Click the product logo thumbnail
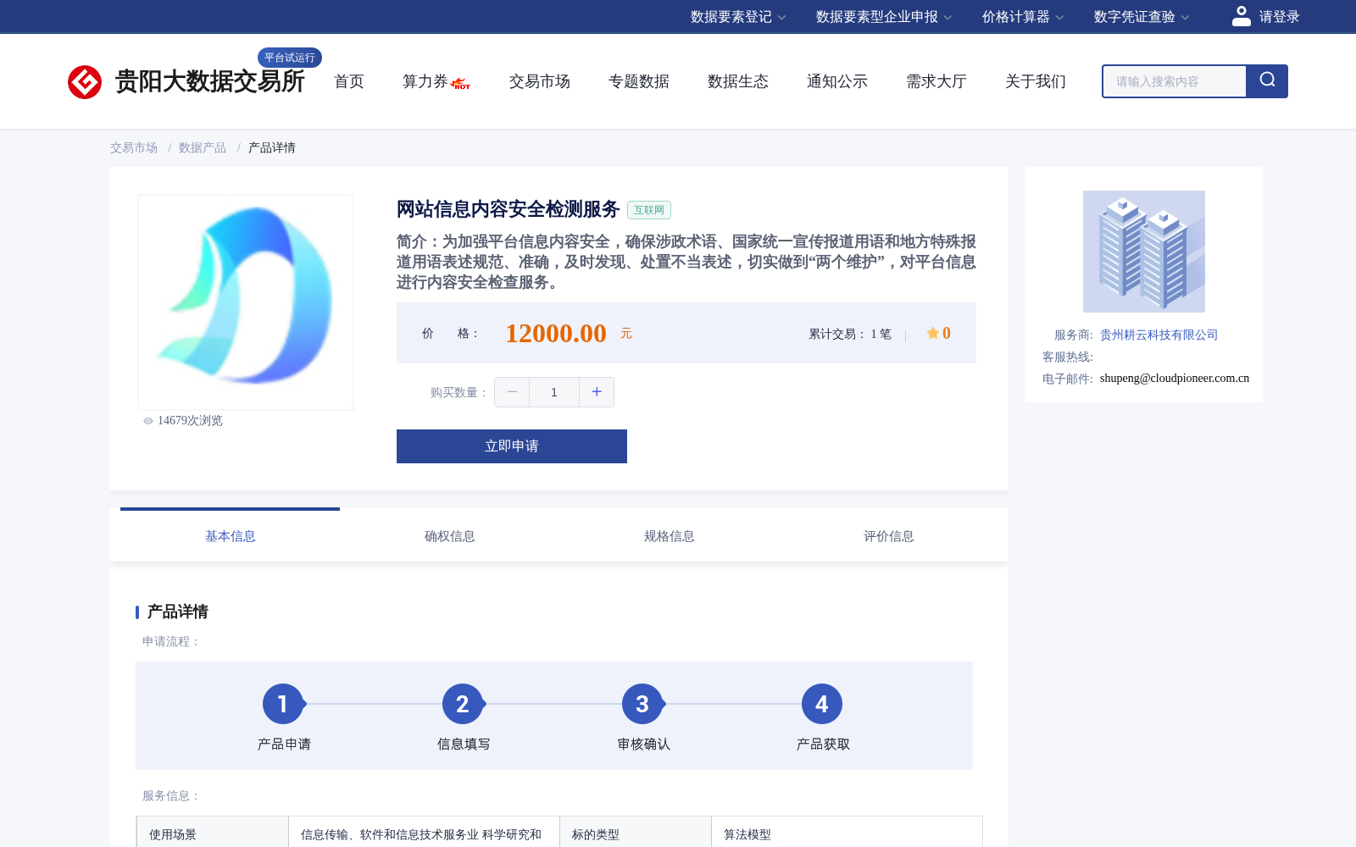Image resolution: width=1356 pixels, height=847 pixels. click(246, 302)
